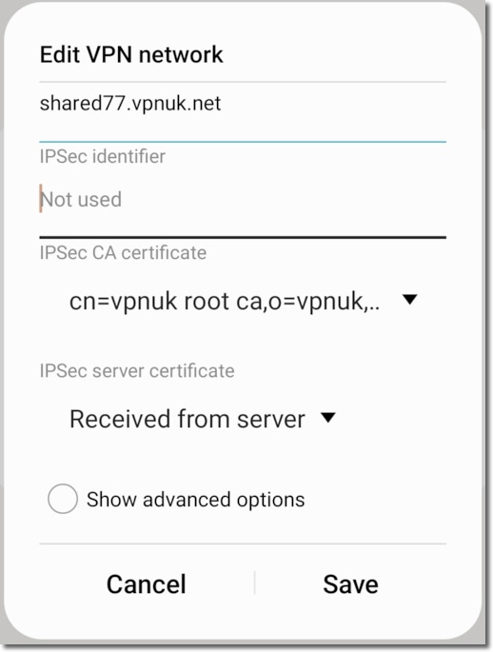Click the 'Edit VPN network' dialog title
This screenshot has width=493, height=652.
tap(131, 54)
